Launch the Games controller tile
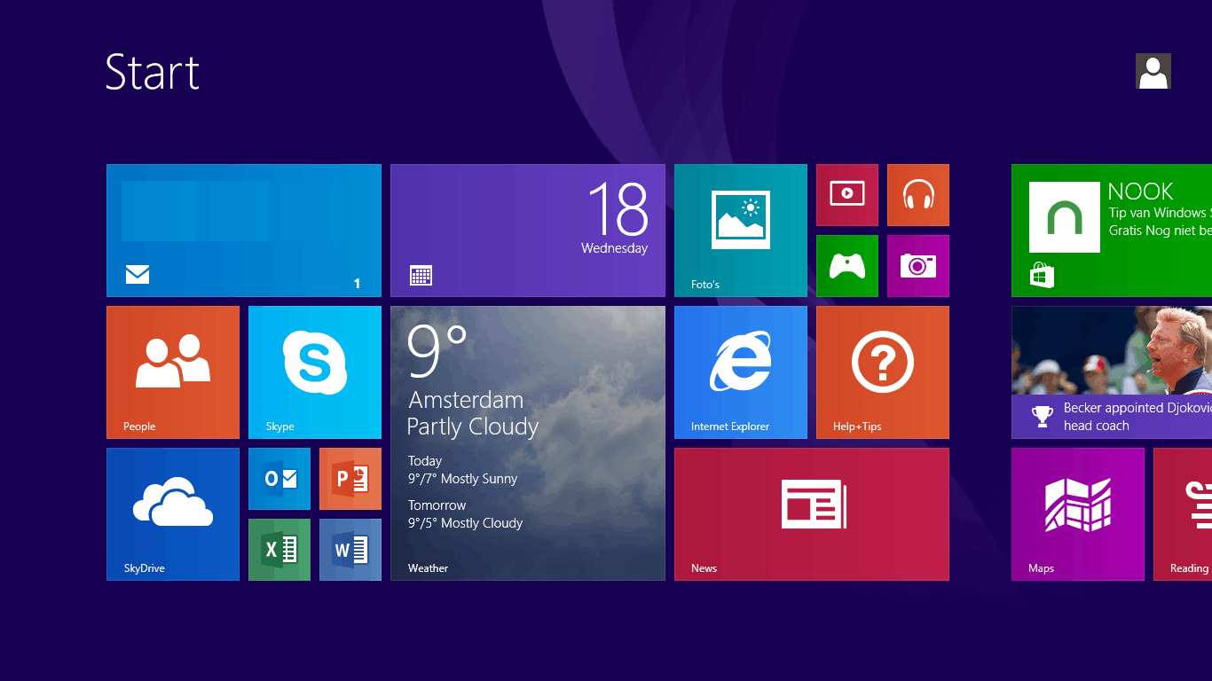The image size is (1212, 681). pos(847,266)
